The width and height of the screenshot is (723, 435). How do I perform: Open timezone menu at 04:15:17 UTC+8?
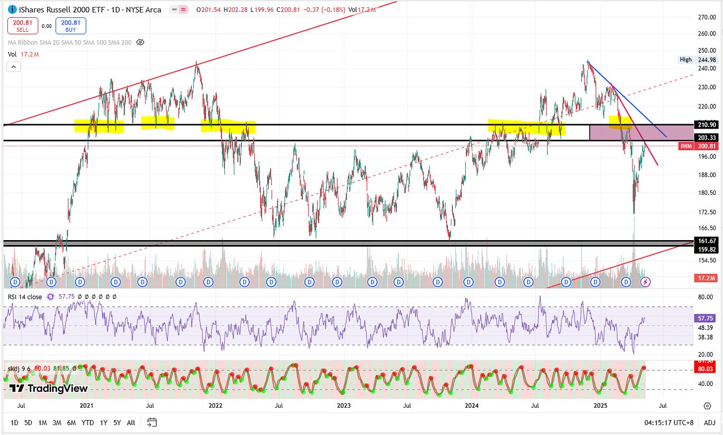669,423
